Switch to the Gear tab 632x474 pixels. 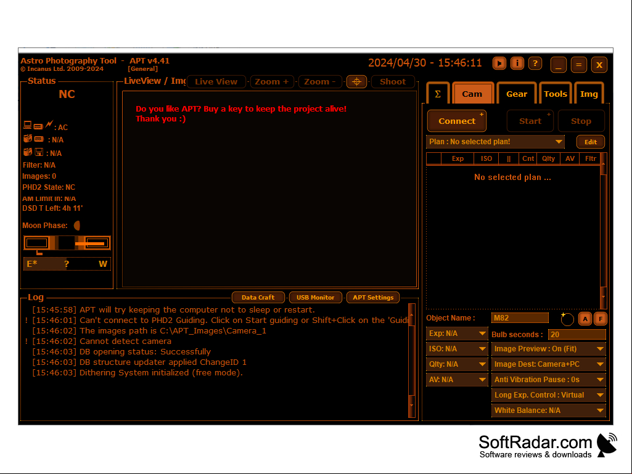[516, 94]
